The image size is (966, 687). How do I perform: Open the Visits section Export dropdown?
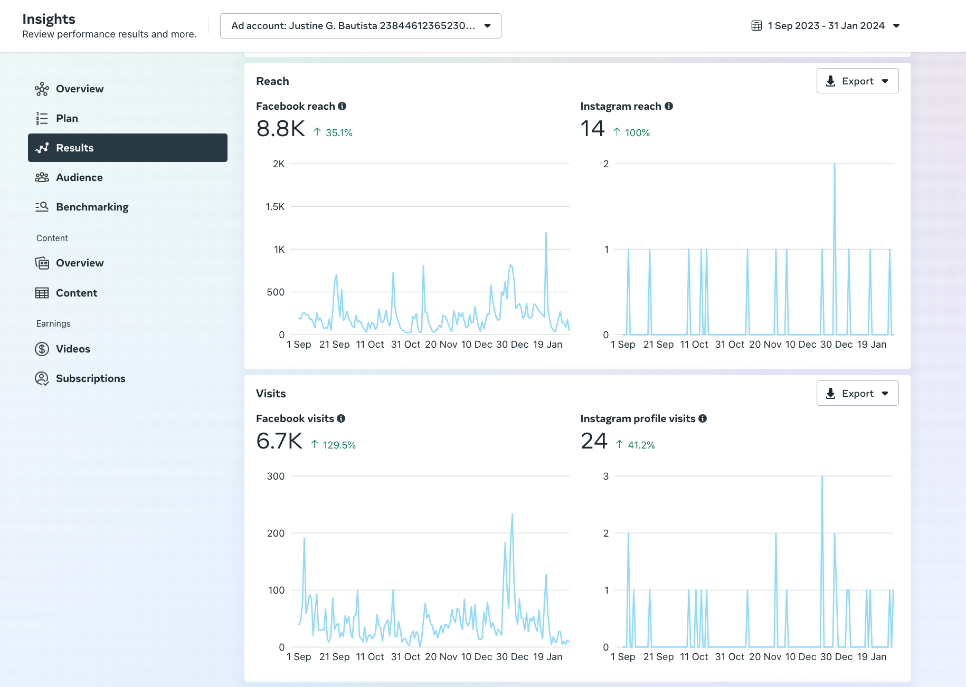click(x=857, y=393)
